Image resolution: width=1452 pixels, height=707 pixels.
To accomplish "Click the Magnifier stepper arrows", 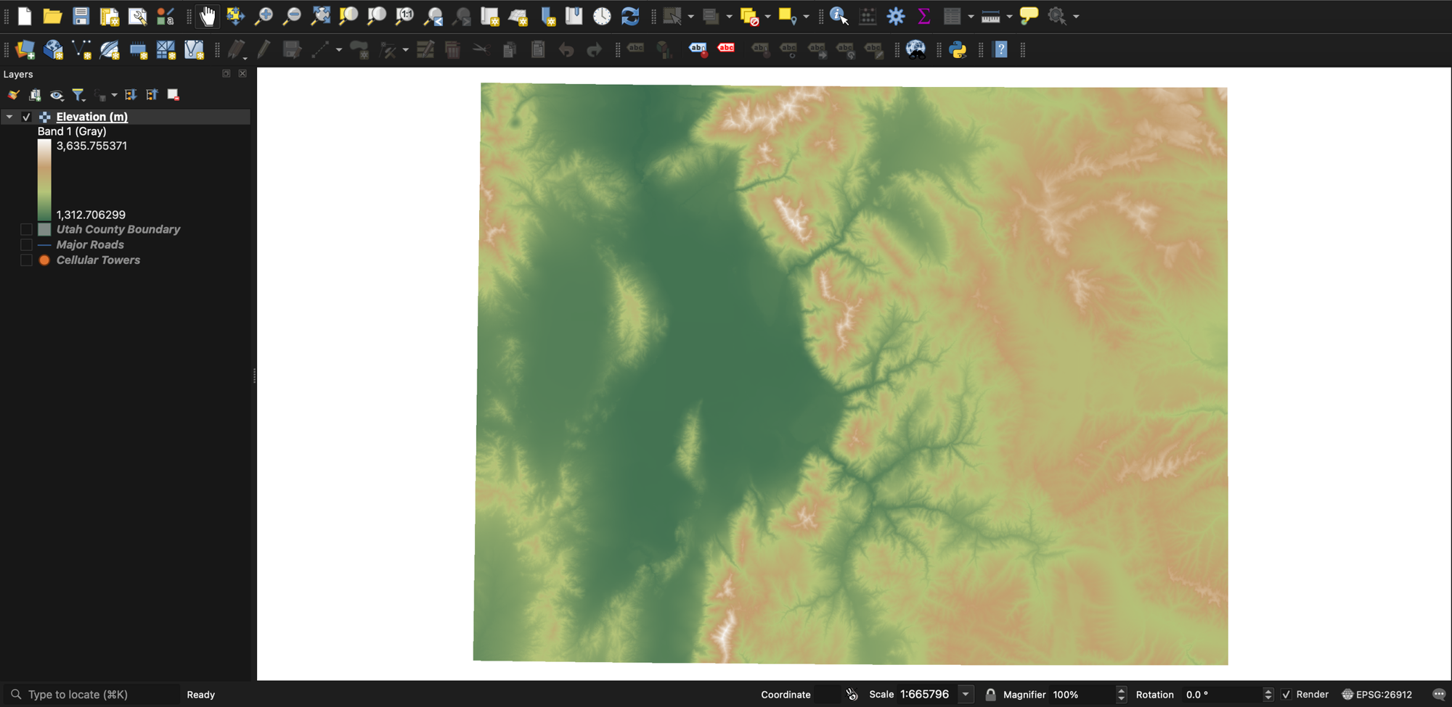I will tap(1121, 695).
